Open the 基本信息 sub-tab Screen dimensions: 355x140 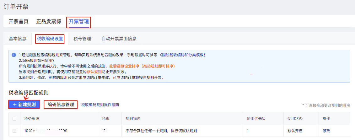[x=18, y=39]
